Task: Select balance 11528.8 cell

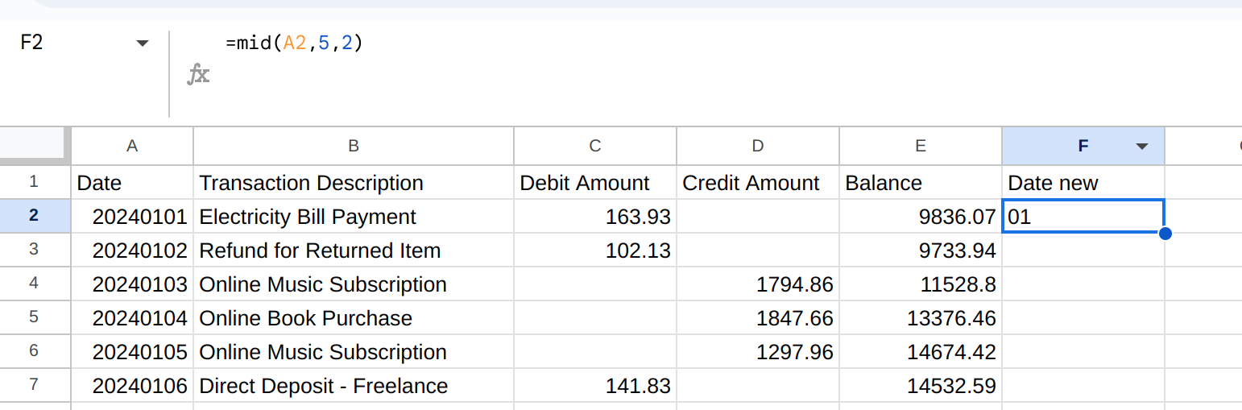Action: tap(921, 284)
